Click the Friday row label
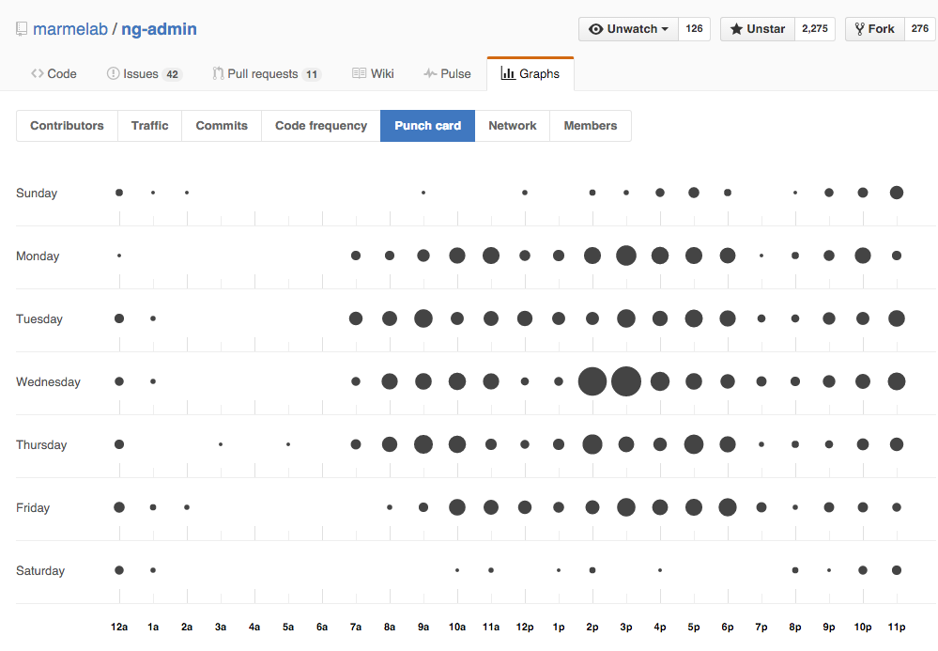The height and width of the screenshot is (651, 938). [x=33, y=507]
